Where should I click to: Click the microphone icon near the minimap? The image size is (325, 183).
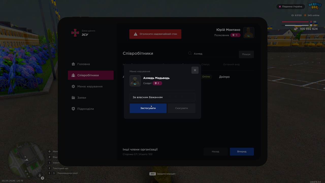(40, 175)
